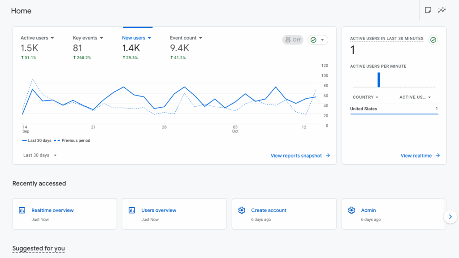459x258 pixels.
Task: Open the notes icon at top right
Action: point(428,10)
